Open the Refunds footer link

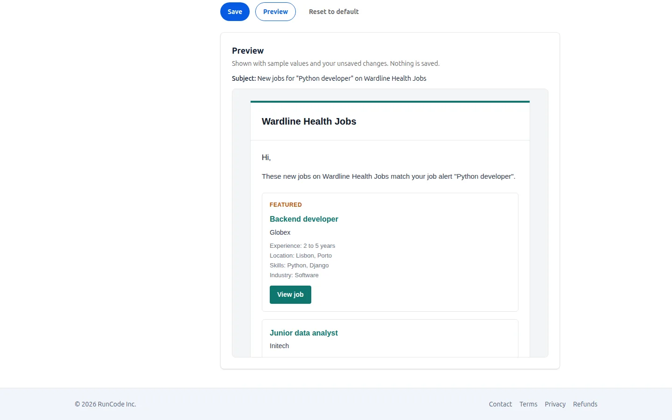click(585, 404)
